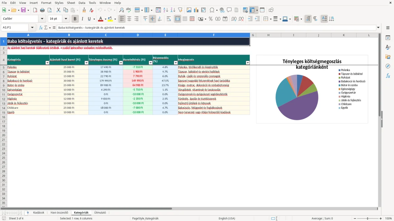Click the Copy icon
The width and height of the screenshot is (394, 221).
(66, 10)
